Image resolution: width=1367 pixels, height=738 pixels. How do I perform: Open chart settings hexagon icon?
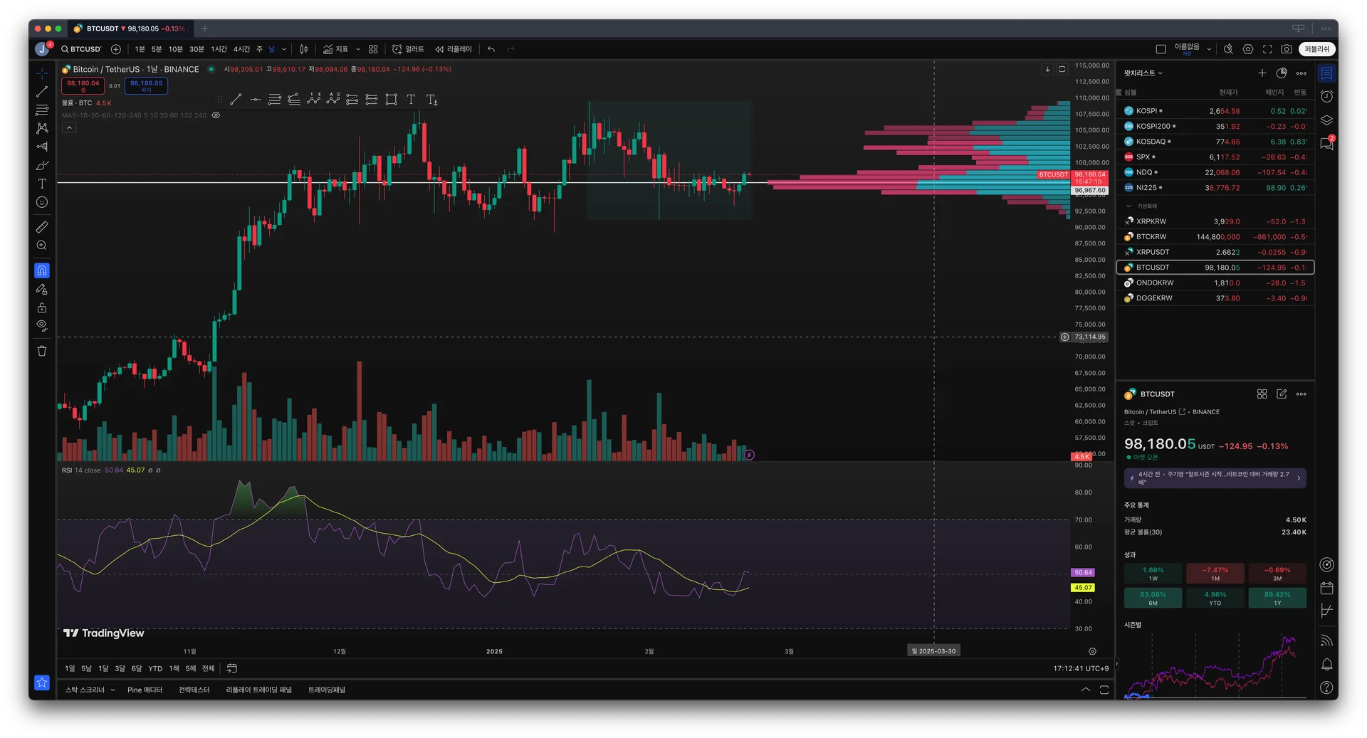point(1248,49)
